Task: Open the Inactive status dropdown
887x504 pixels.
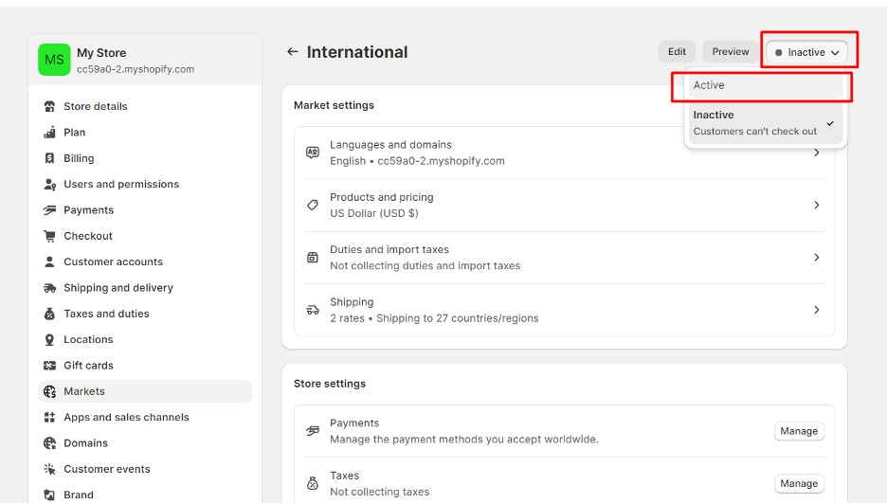Action: [806, 53]
